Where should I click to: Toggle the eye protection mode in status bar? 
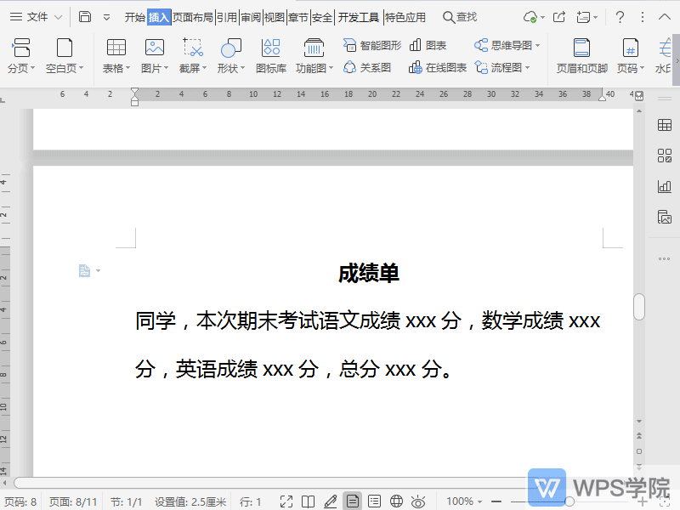tap(418, 501)
